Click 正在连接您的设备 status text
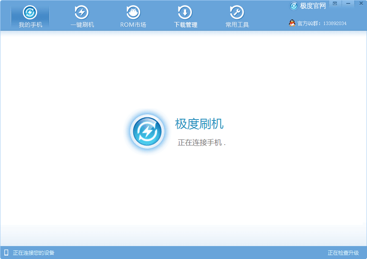Screen dimensions: 367x259 coord(34,253)
